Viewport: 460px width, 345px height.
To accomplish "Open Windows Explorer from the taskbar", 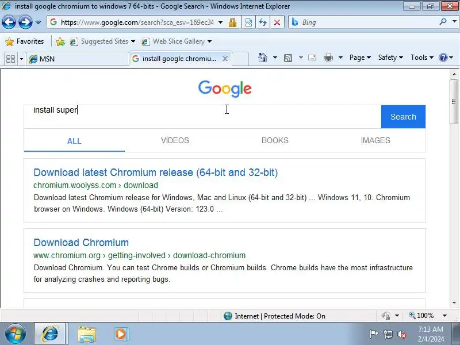I will (87, 334).
